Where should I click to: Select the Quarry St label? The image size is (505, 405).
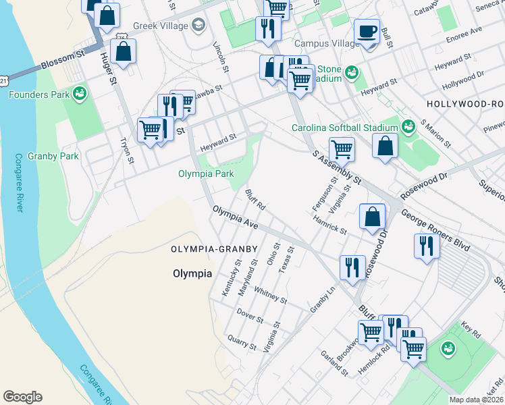click(x=242, y=342)
